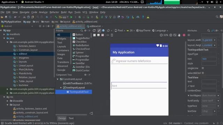Collapse textInputLayout in Component Tree

[x=61, y=88]
